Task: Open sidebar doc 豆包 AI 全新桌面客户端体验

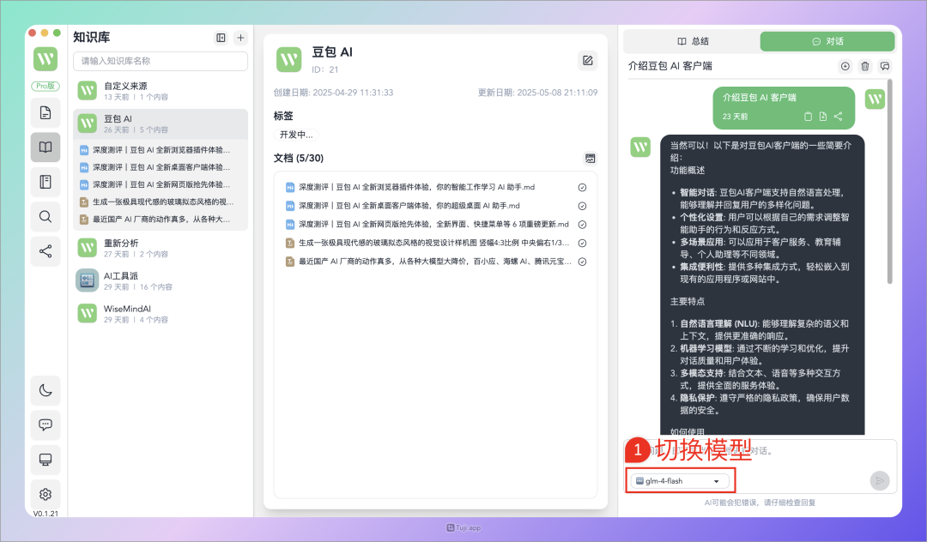Action: (x=155, y=167)
